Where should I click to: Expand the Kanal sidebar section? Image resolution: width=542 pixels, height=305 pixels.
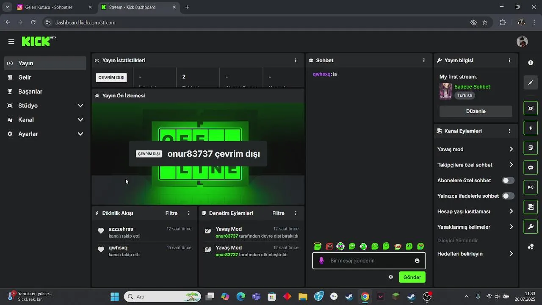(80, 120)
